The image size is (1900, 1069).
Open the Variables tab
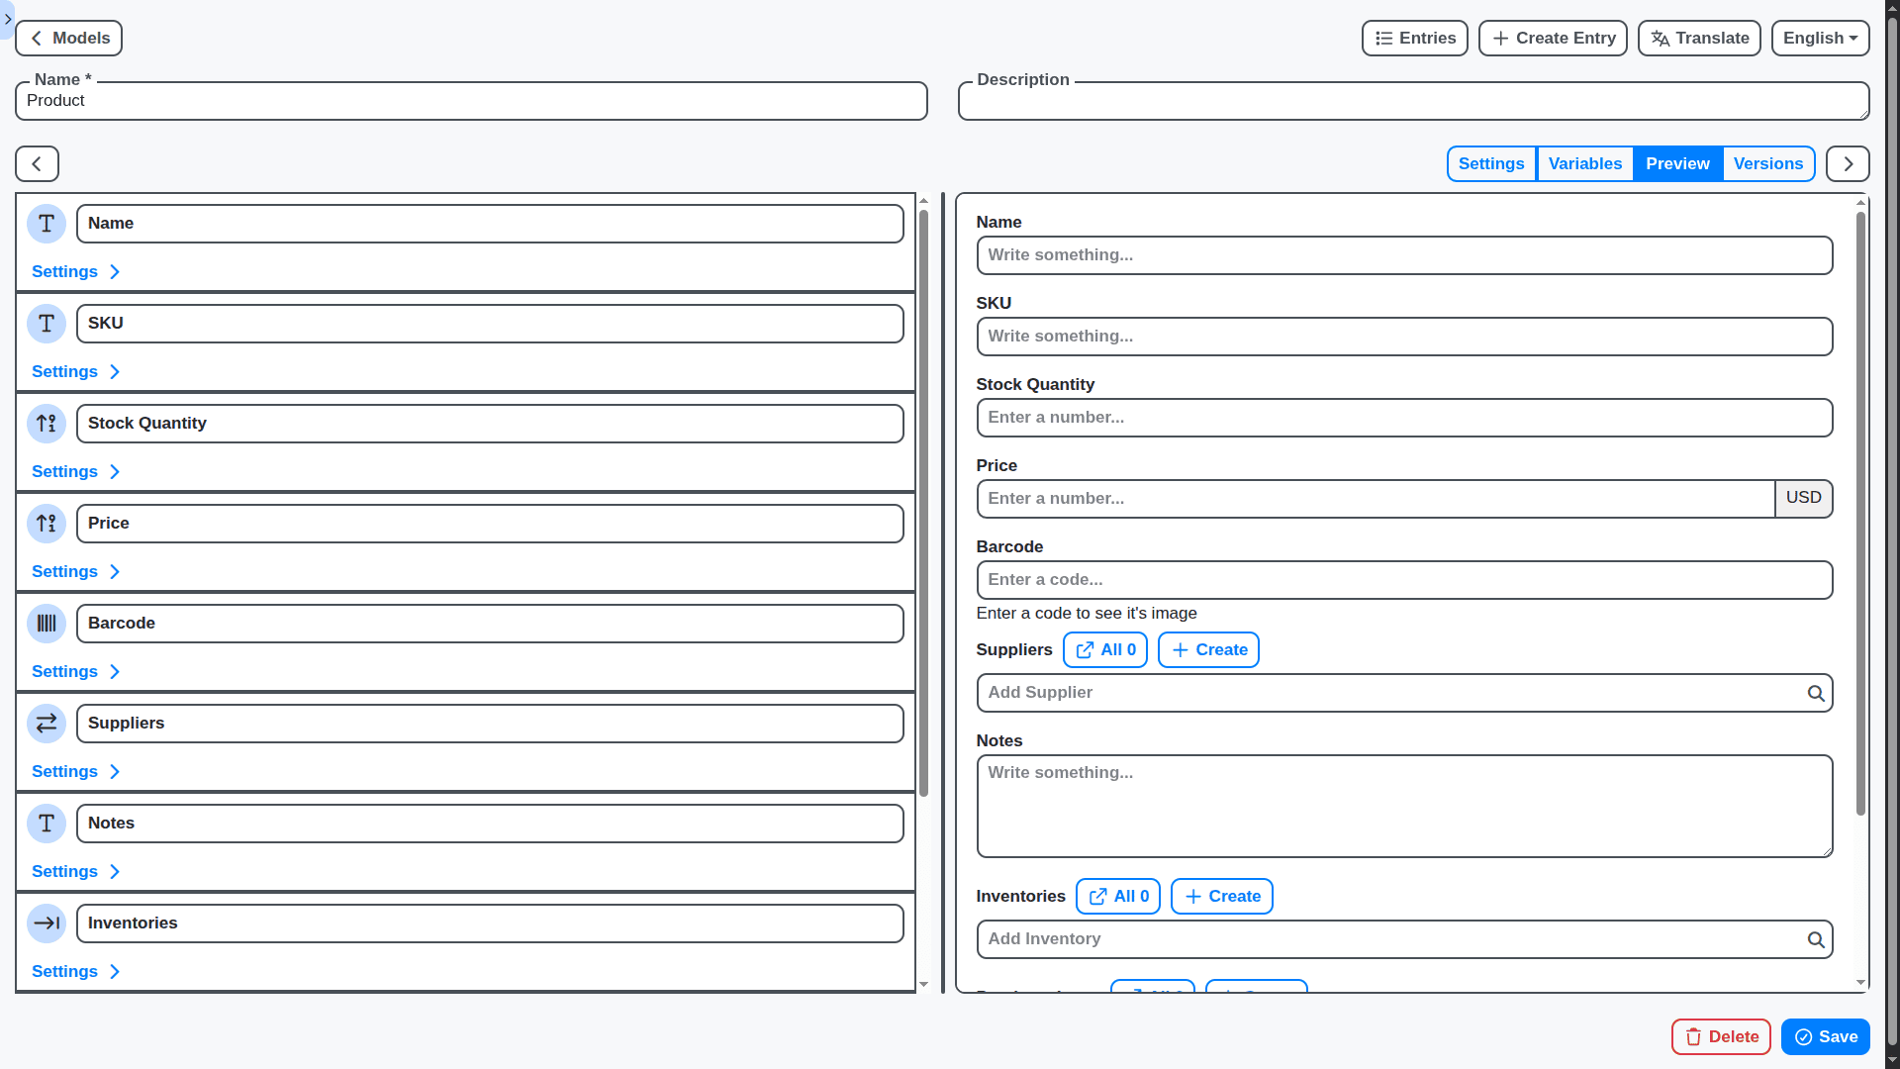tap(1584, 163)
